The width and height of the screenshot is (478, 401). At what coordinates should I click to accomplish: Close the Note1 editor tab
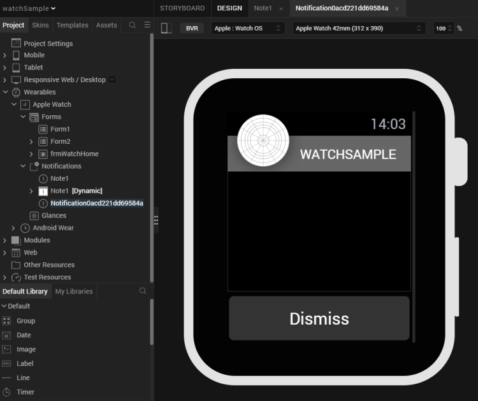[x=281, y=9]
